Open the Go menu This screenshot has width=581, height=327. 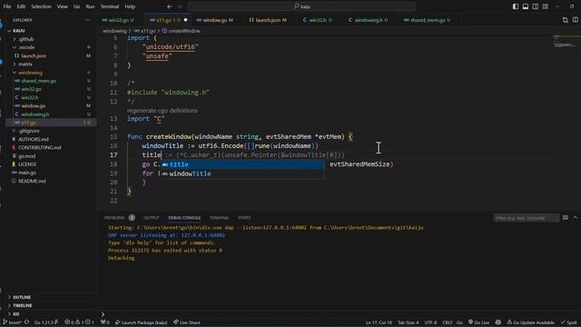(x=76, y=6)
